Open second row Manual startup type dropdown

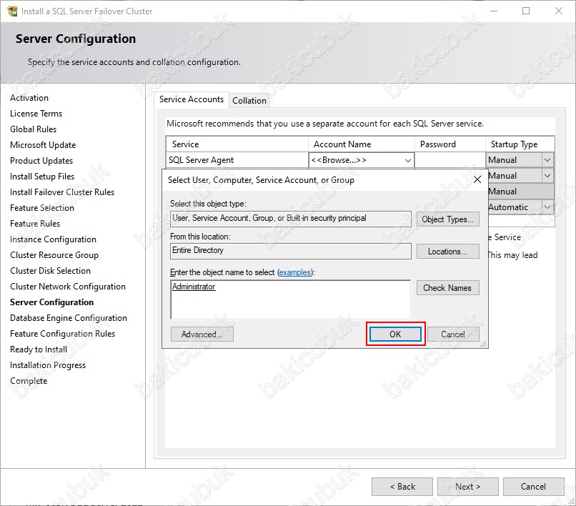click(x=547, y=176)
